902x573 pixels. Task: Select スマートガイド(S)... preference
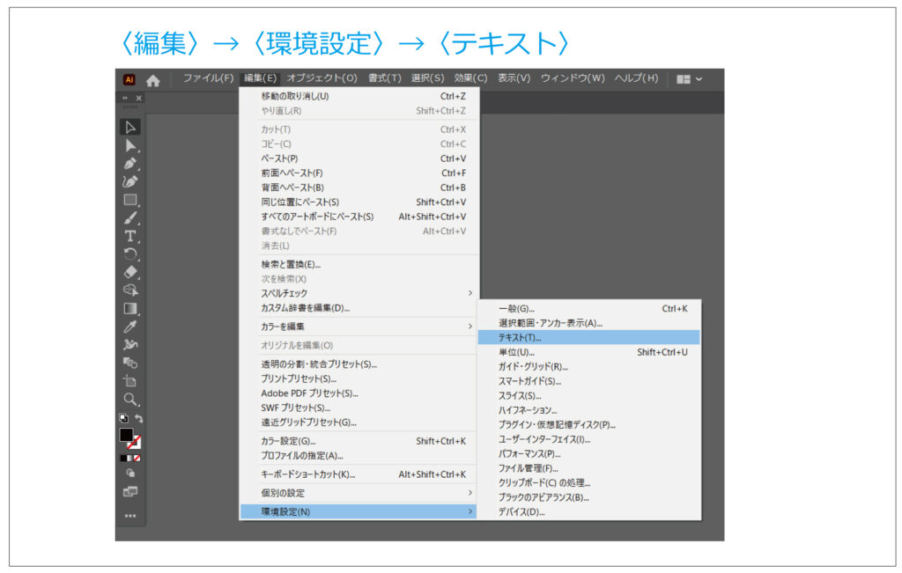pyautogui.click(x=589, y=381)
